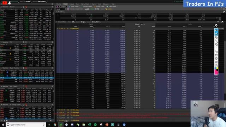Image resolution: width=226 pixels, height=127 pixels.
Task: Open the symbol selector dropdown arrow
Action: pos(66,9)
